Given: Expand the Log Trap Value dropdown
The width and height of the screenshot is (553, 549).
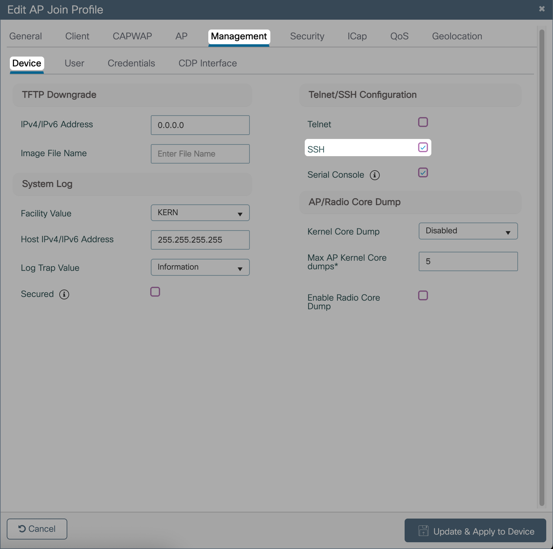Looking at the screenshot, I should (200, 267).
